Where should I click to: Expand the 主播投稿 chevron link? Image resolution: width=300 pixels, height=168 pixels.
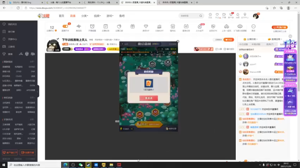(x=250, y=39)
